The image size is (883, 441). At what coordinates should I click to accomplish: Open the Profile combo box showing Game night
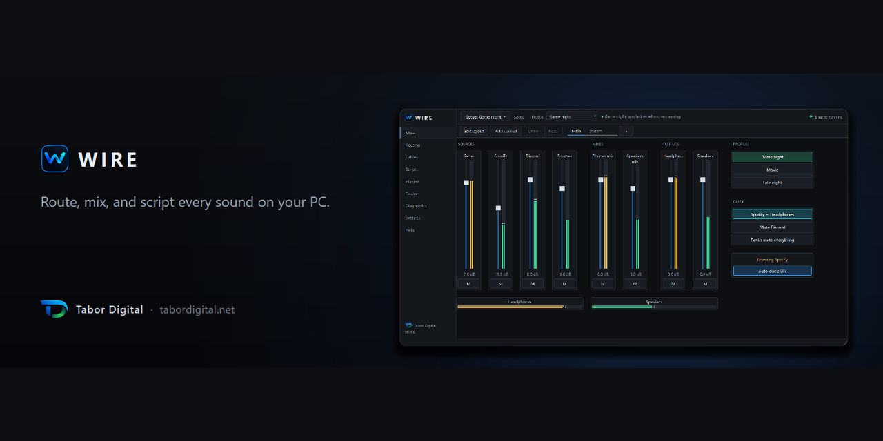pos(573,116)
